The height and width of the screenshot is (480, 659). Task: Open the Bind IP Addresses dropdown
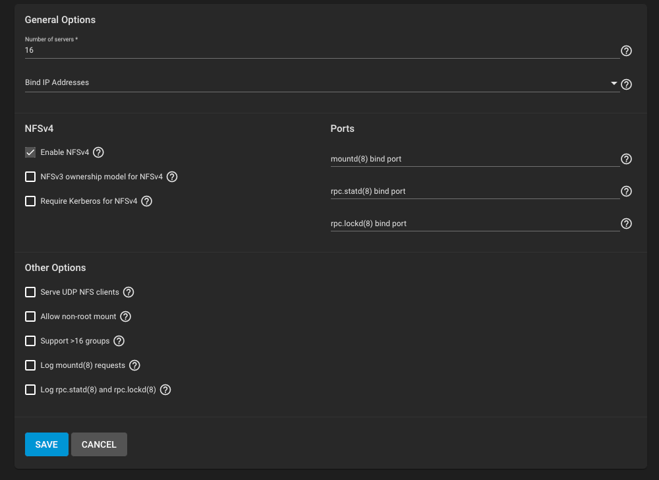(x=614, y=84)
